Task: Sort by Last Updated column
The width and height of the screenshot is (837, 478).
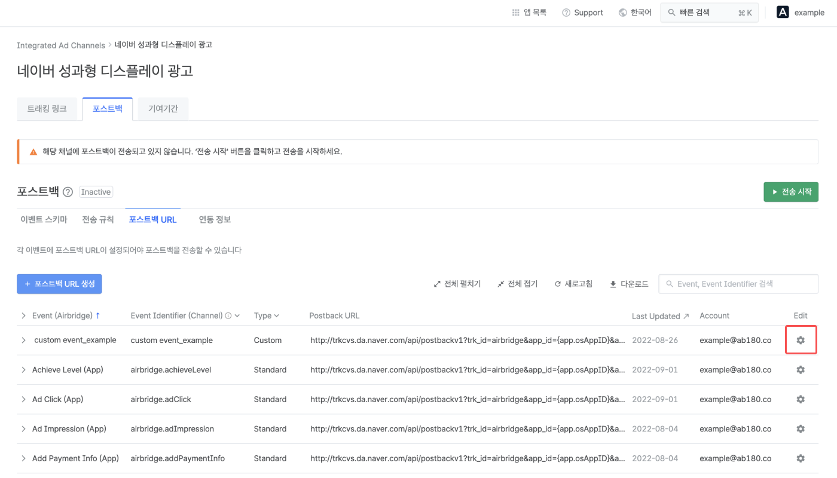Action: point(660,316)
